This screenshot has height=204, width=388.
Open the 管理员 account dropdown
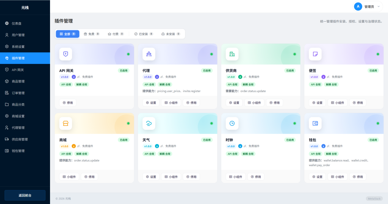368,6
